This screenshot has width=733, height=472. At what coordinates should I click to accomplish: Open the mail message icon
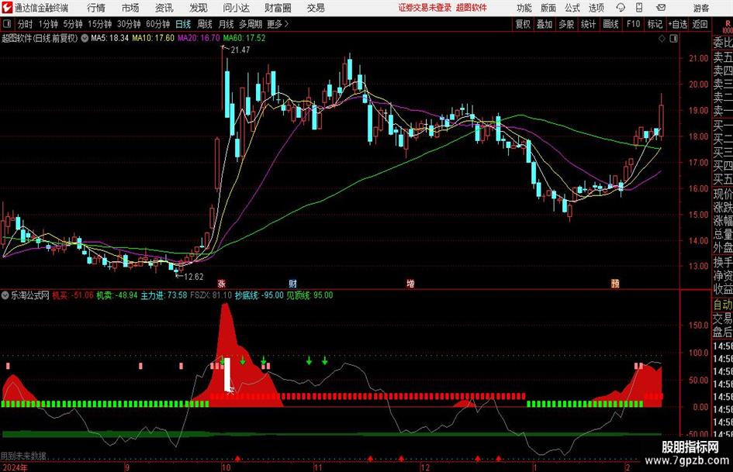point(661,8)
